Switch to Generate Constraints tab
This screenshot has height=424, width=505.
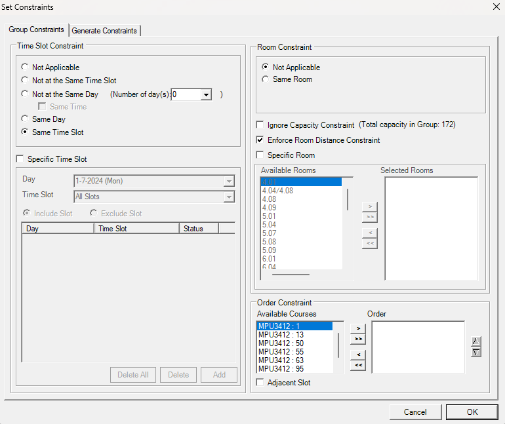pyautogui.click(x=104, y=31)
